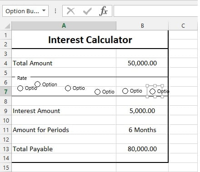Open the Name Box dropdown arrow
This screenshot has width=200, height=172.
pyautogui.click(x=44, y=11)
